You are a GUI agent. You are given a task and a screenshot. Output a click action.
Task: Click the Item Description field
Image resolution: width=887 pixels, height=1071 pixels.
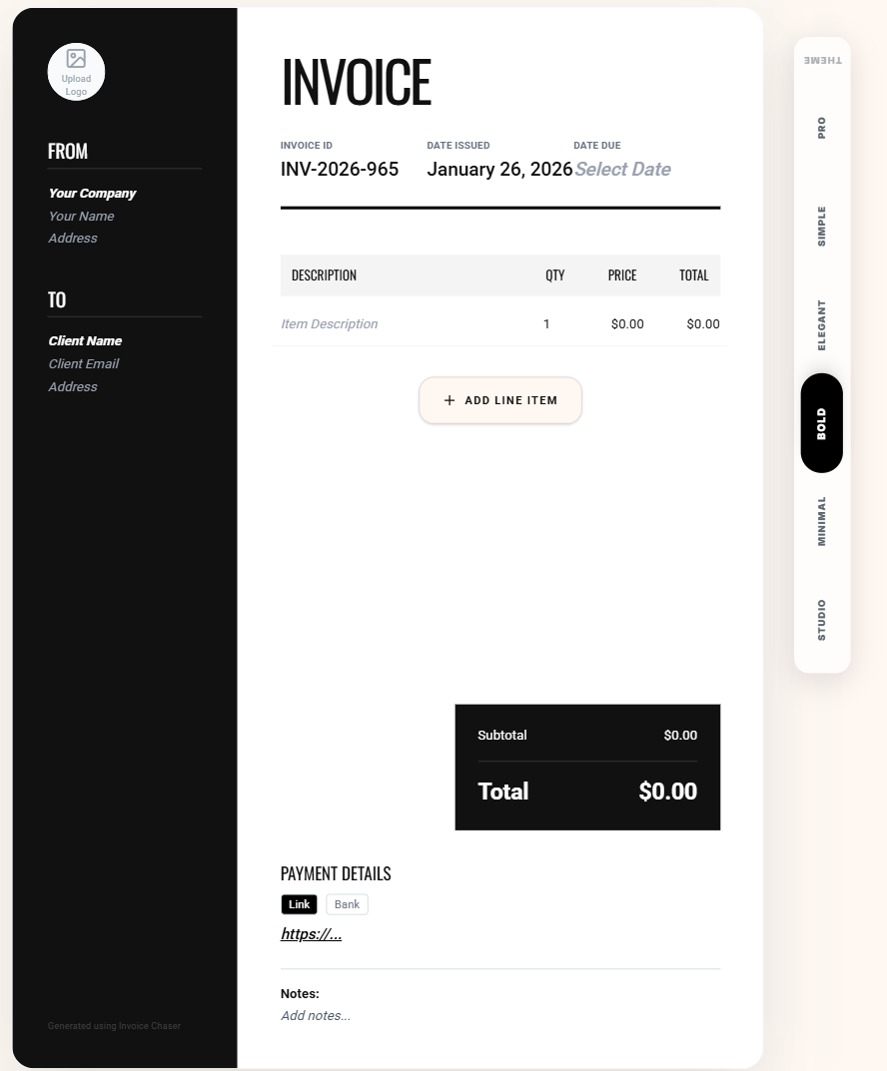tap(330, 324)
